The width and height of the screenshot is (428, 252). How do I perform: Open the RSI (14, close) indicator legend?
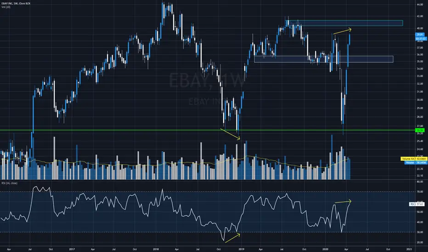tap(10, 183)
